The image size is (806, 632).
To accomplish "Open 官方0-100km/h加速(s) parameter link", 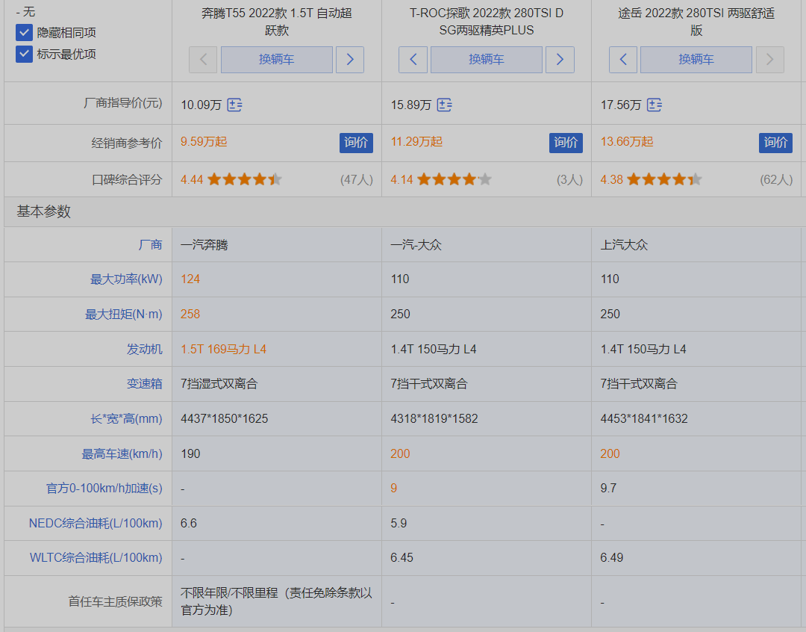I will (x=104, y=488).
